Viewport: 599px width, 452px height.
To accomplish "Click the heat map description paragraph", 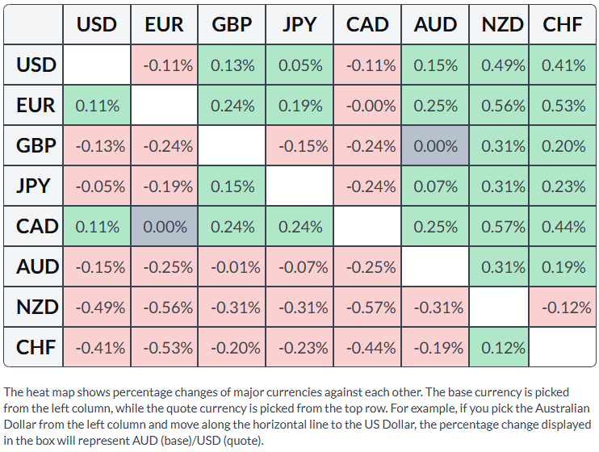I will click(297, 416).
